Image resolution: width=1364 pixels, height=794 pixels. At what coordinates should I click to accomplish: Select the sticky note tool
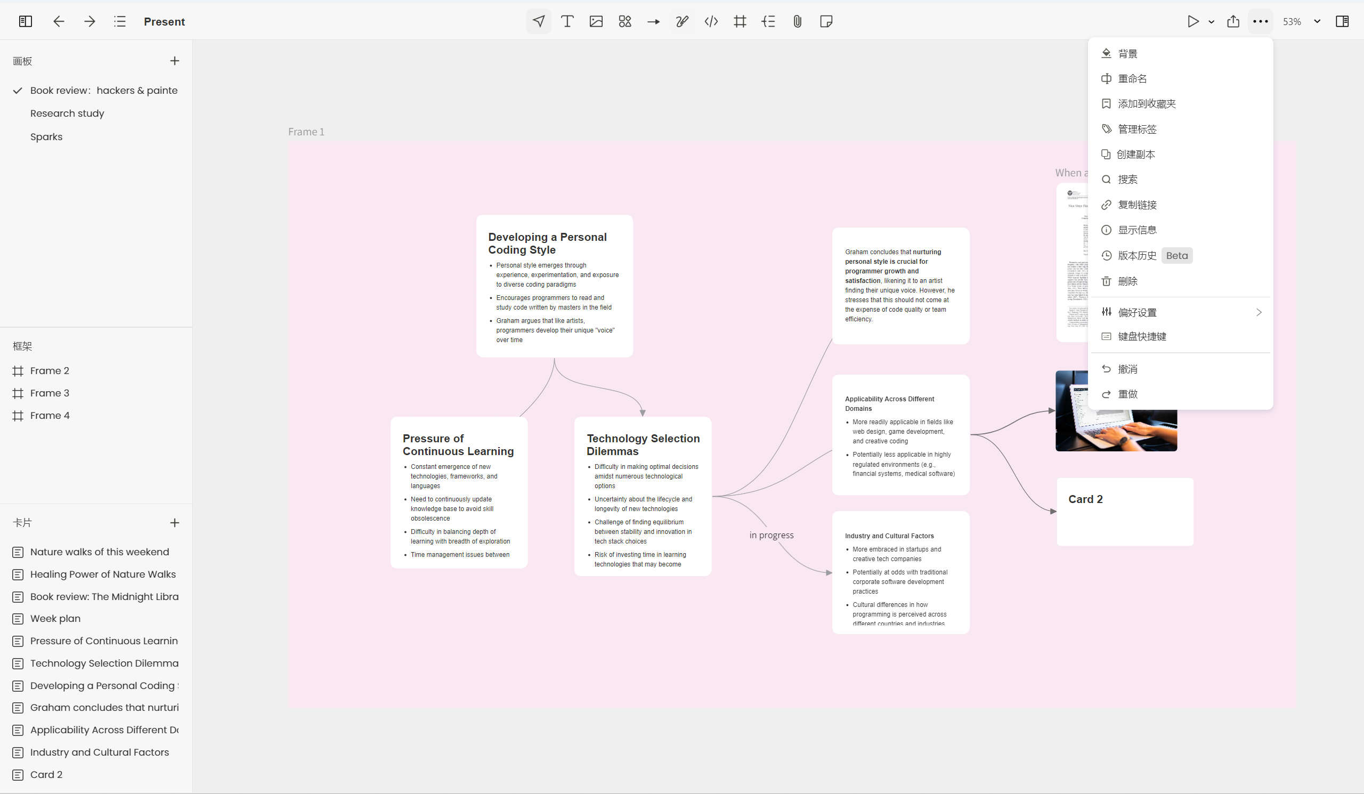(826, 21)
